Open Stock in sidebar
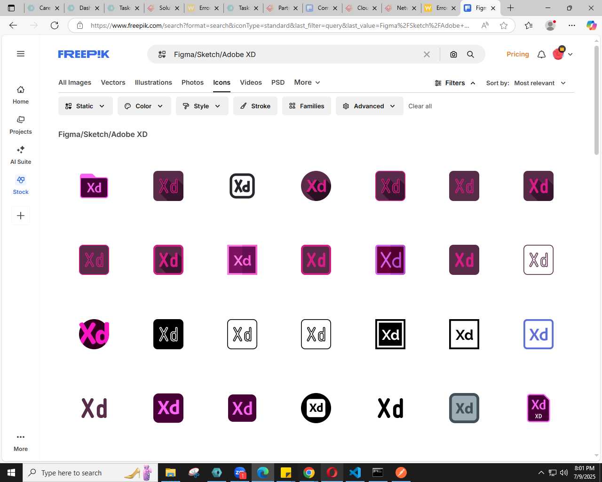 (x=21, y=185)
